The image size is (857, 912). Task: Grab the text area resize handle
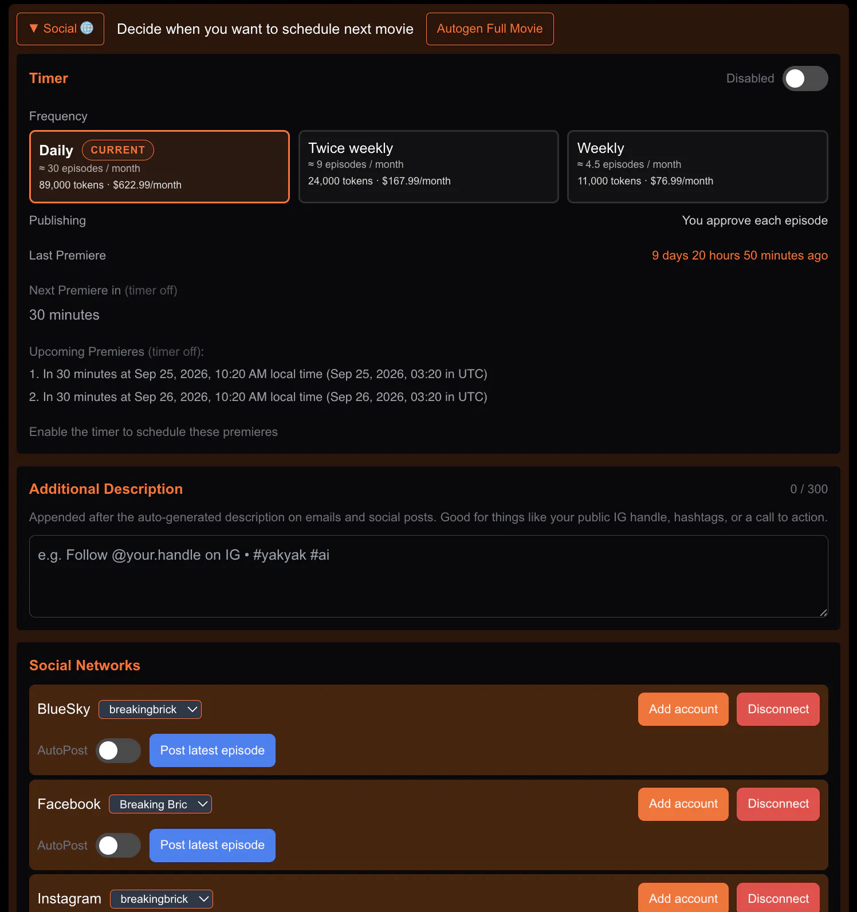(823, 612)
